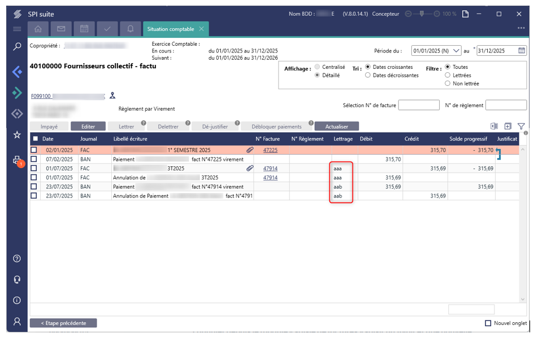Open the printer icon with badge
538x347 pixels.
(17, 161)
